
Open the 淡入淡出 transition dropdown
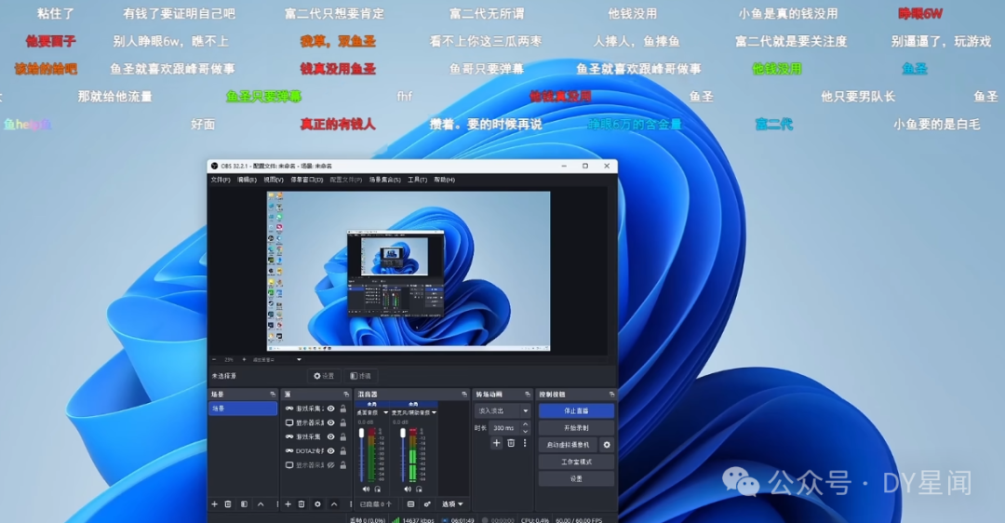tap(502, 410)
